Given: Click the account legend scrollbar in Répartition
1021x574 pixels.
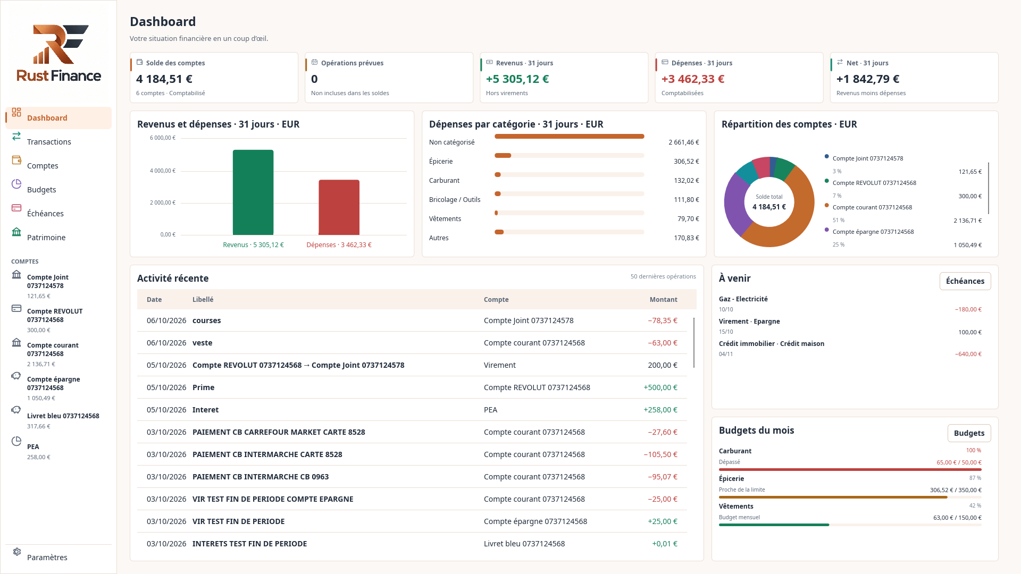Looking at the screenshot, I should [x=989, y=188].
